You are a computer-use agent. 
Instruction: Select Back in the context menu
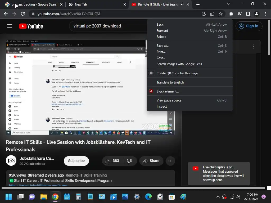189,25
